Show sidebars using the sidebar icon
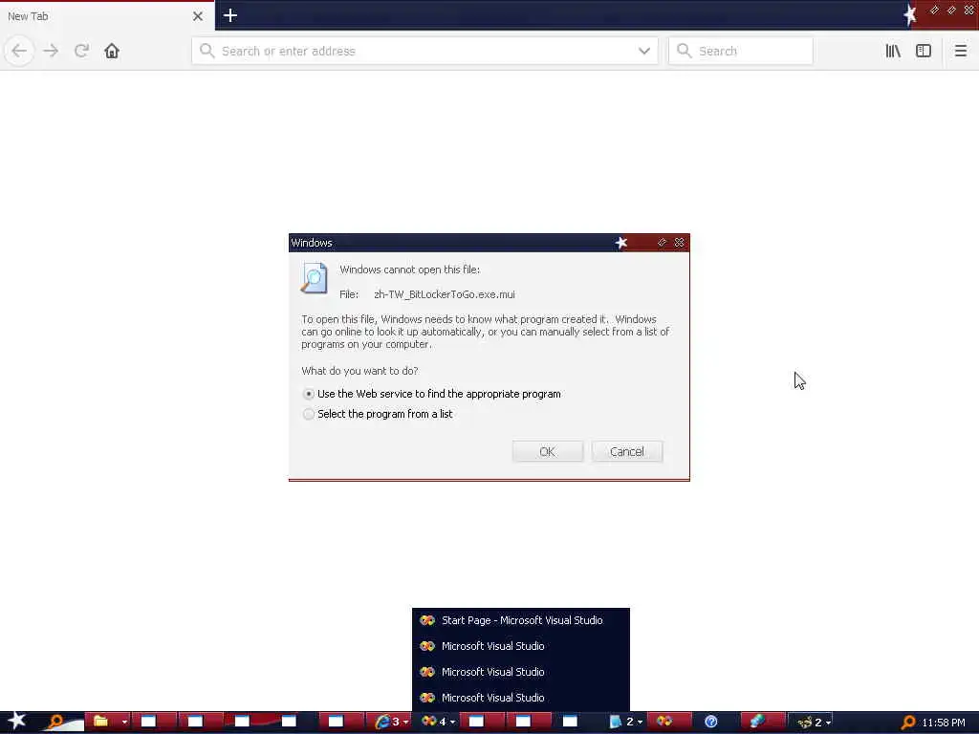979x734 pixels. pyautogui.click(x=924, y=52)
